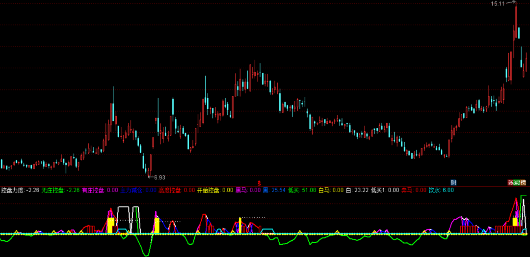Select the magenta 有庄控盘 indicator label
Image resolution: width=530 pixels, height=257 pixels.
click(93, 190)
